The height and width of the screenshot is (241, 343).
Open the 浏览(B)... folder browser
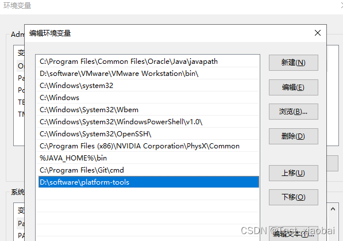pos(294,112)
